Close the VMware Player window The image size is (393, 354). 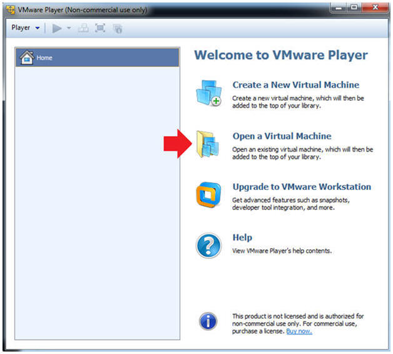point(375,8)
